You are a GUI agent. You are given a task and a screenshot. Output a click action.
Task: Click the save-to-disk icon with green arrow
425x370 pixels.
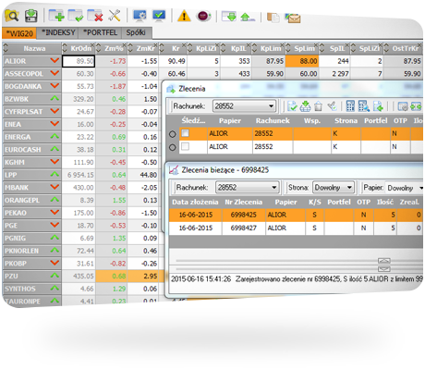[x=30, y=16]
